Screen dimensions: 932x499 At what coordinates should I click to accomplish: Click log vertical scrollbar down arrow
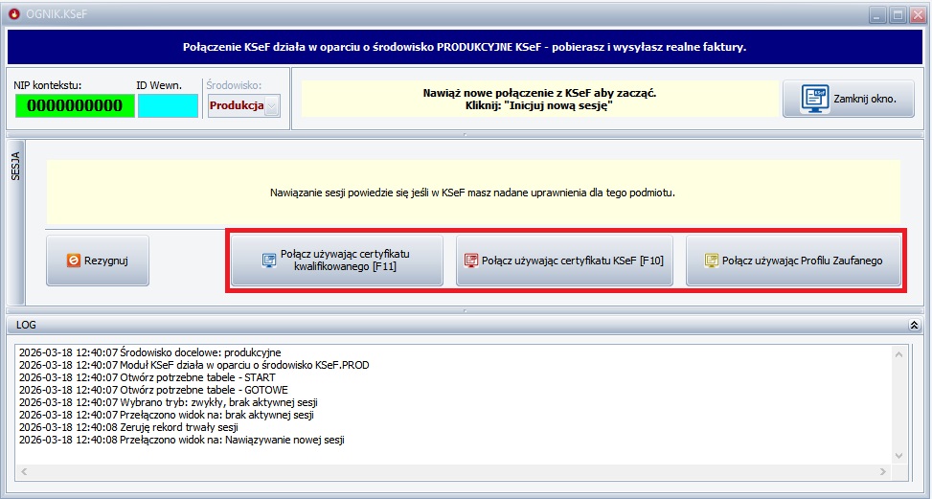coord(898,456)
